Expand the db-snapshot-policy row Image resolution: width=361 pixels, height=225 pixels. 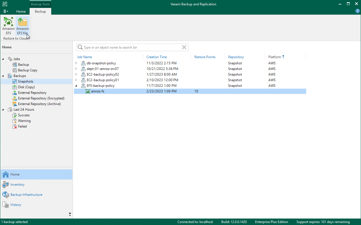click(x=76, y=63)
